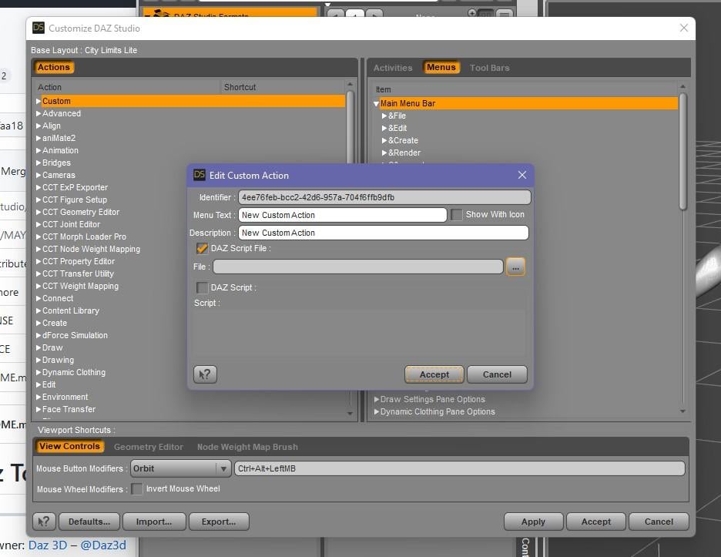Click Accept in Customize DAZ Studio window
The image size is (721, 557).
pyautogui.click(x=596, y=522)
